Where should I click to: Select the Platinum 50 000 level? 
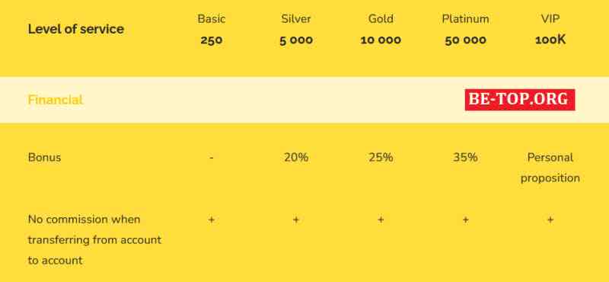pyautogui.click(x=465, y=29)
